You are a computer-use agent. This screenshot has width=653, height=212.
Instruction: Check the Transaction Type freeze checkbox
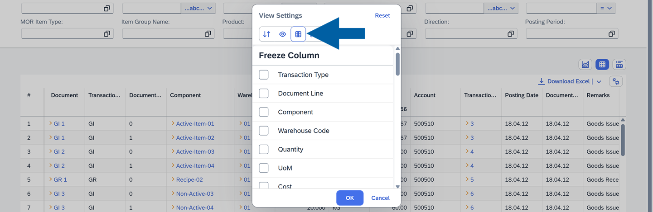tap(264, 75)
